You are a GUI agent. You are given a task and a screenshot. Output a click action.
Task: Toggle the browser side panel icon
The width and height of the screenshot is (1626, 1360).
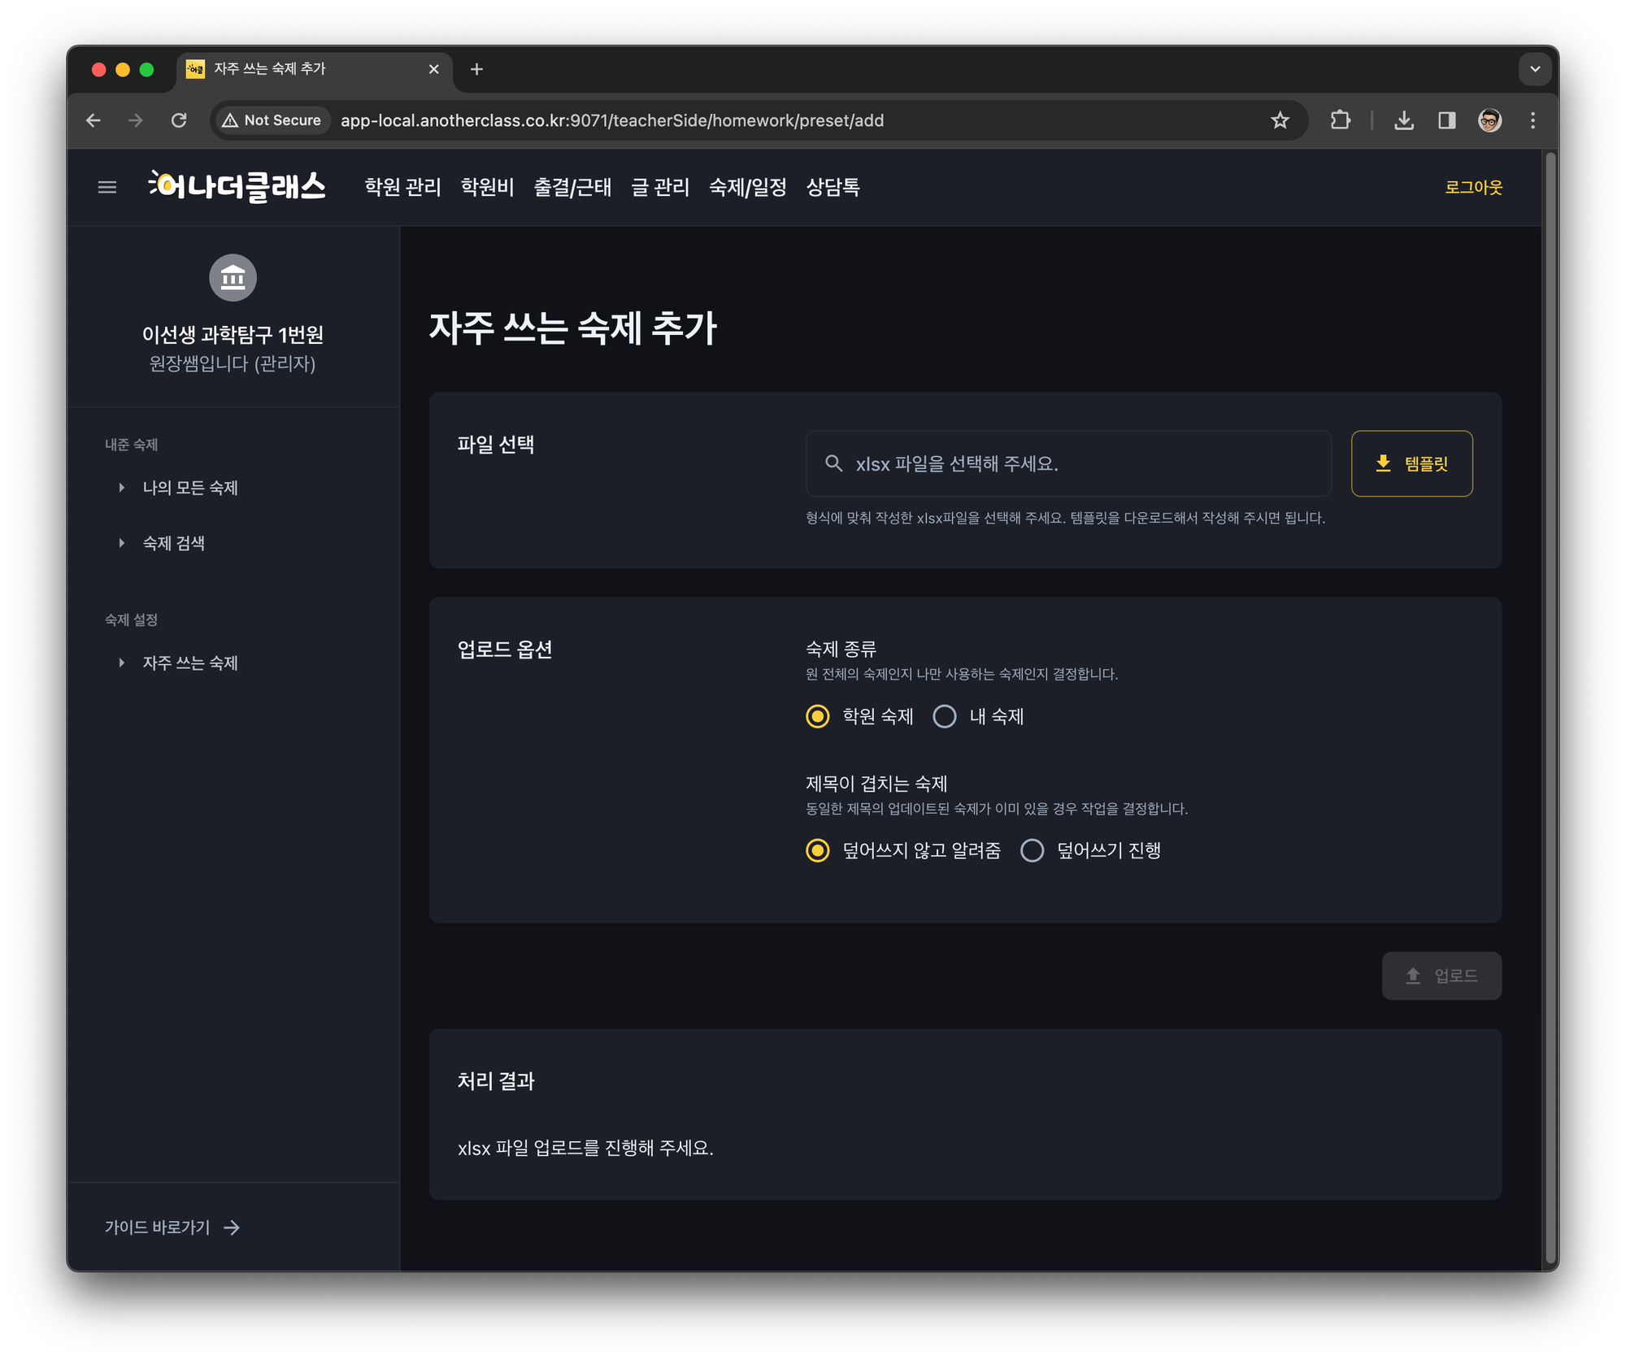click(x=1447, y=120)
